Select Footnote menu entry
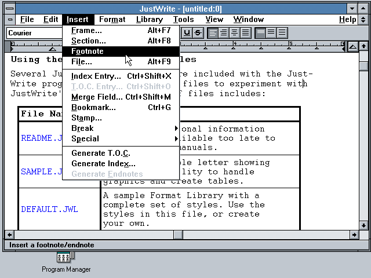 pos(121,51)
